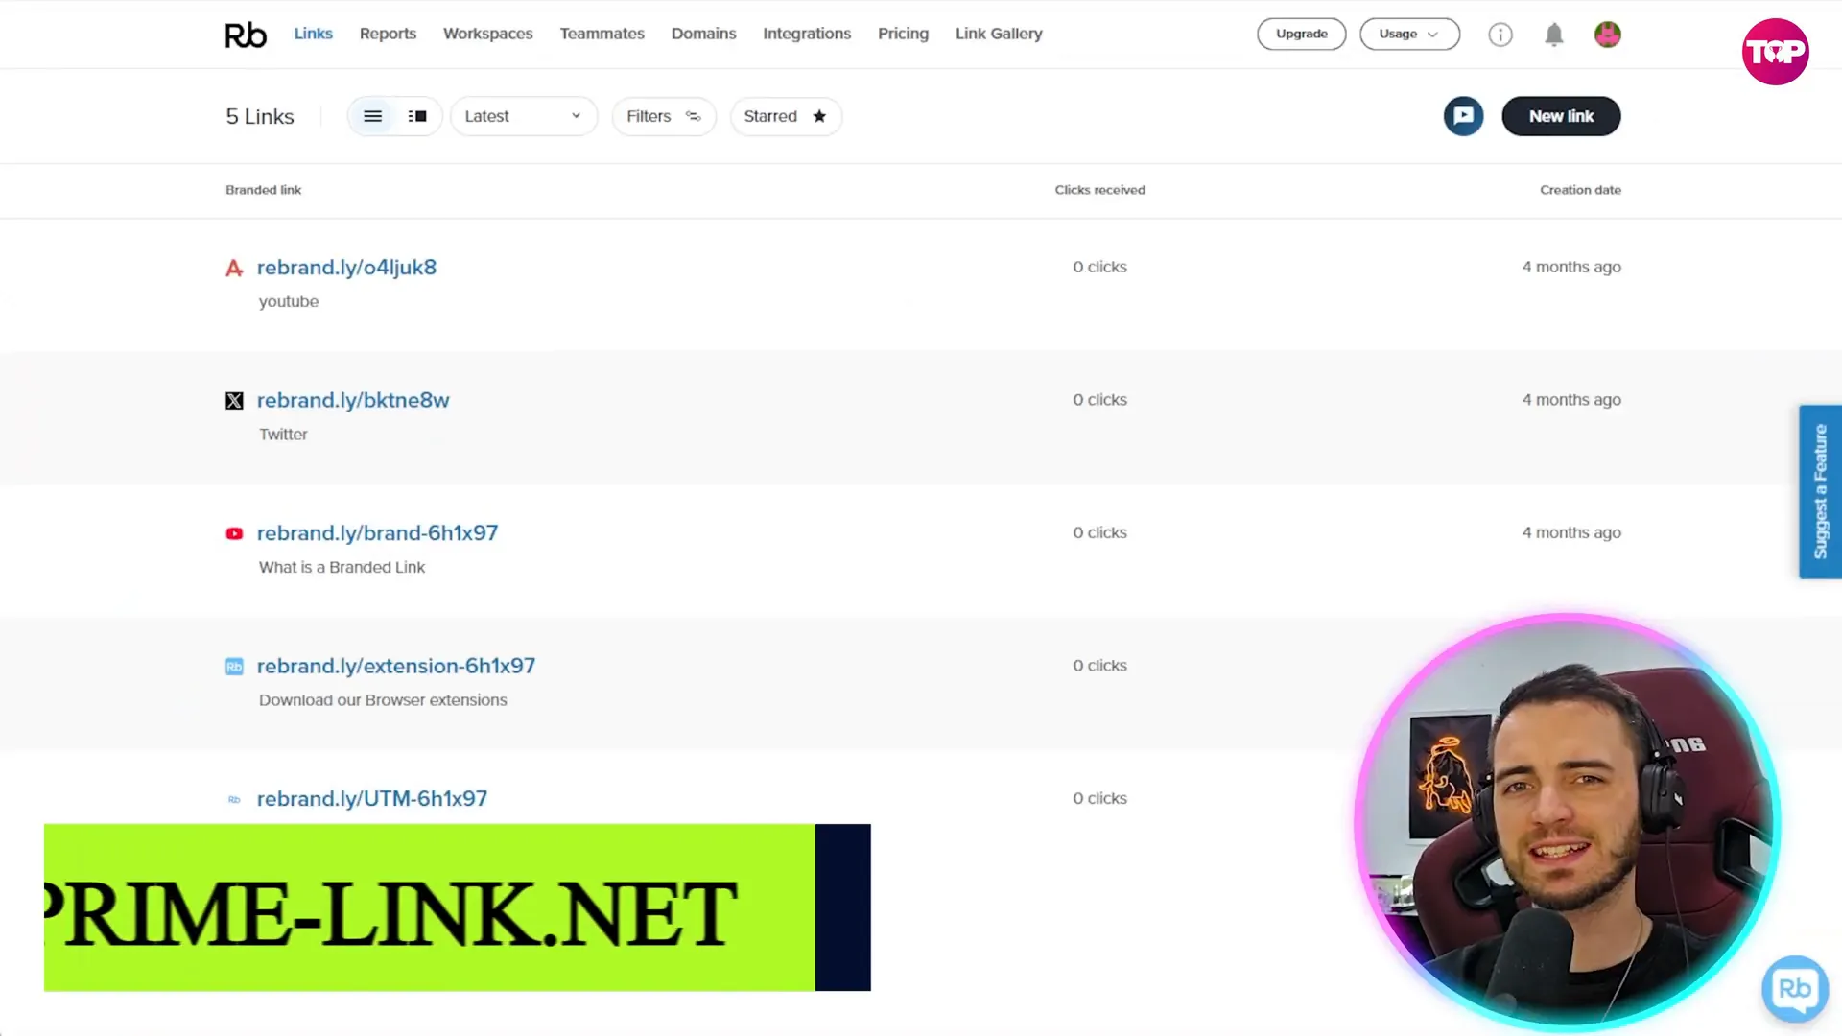Open the video tutorial play icon
Image resolution: width=1842 pixels, height=1036 pixels.
pyautogui.click(x=1463, y=116)
